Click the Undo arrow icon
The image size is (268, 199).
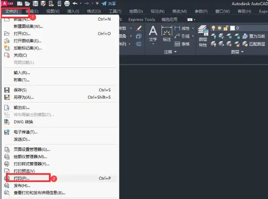tap(75, 3)
